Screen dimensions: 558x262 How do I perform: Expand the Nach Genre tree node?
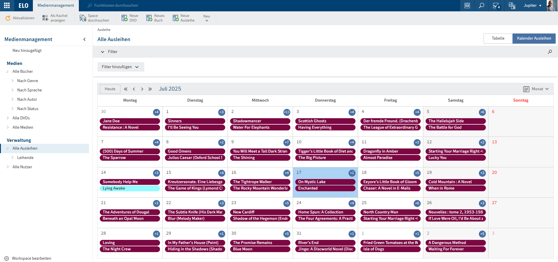tap(13, 81)
